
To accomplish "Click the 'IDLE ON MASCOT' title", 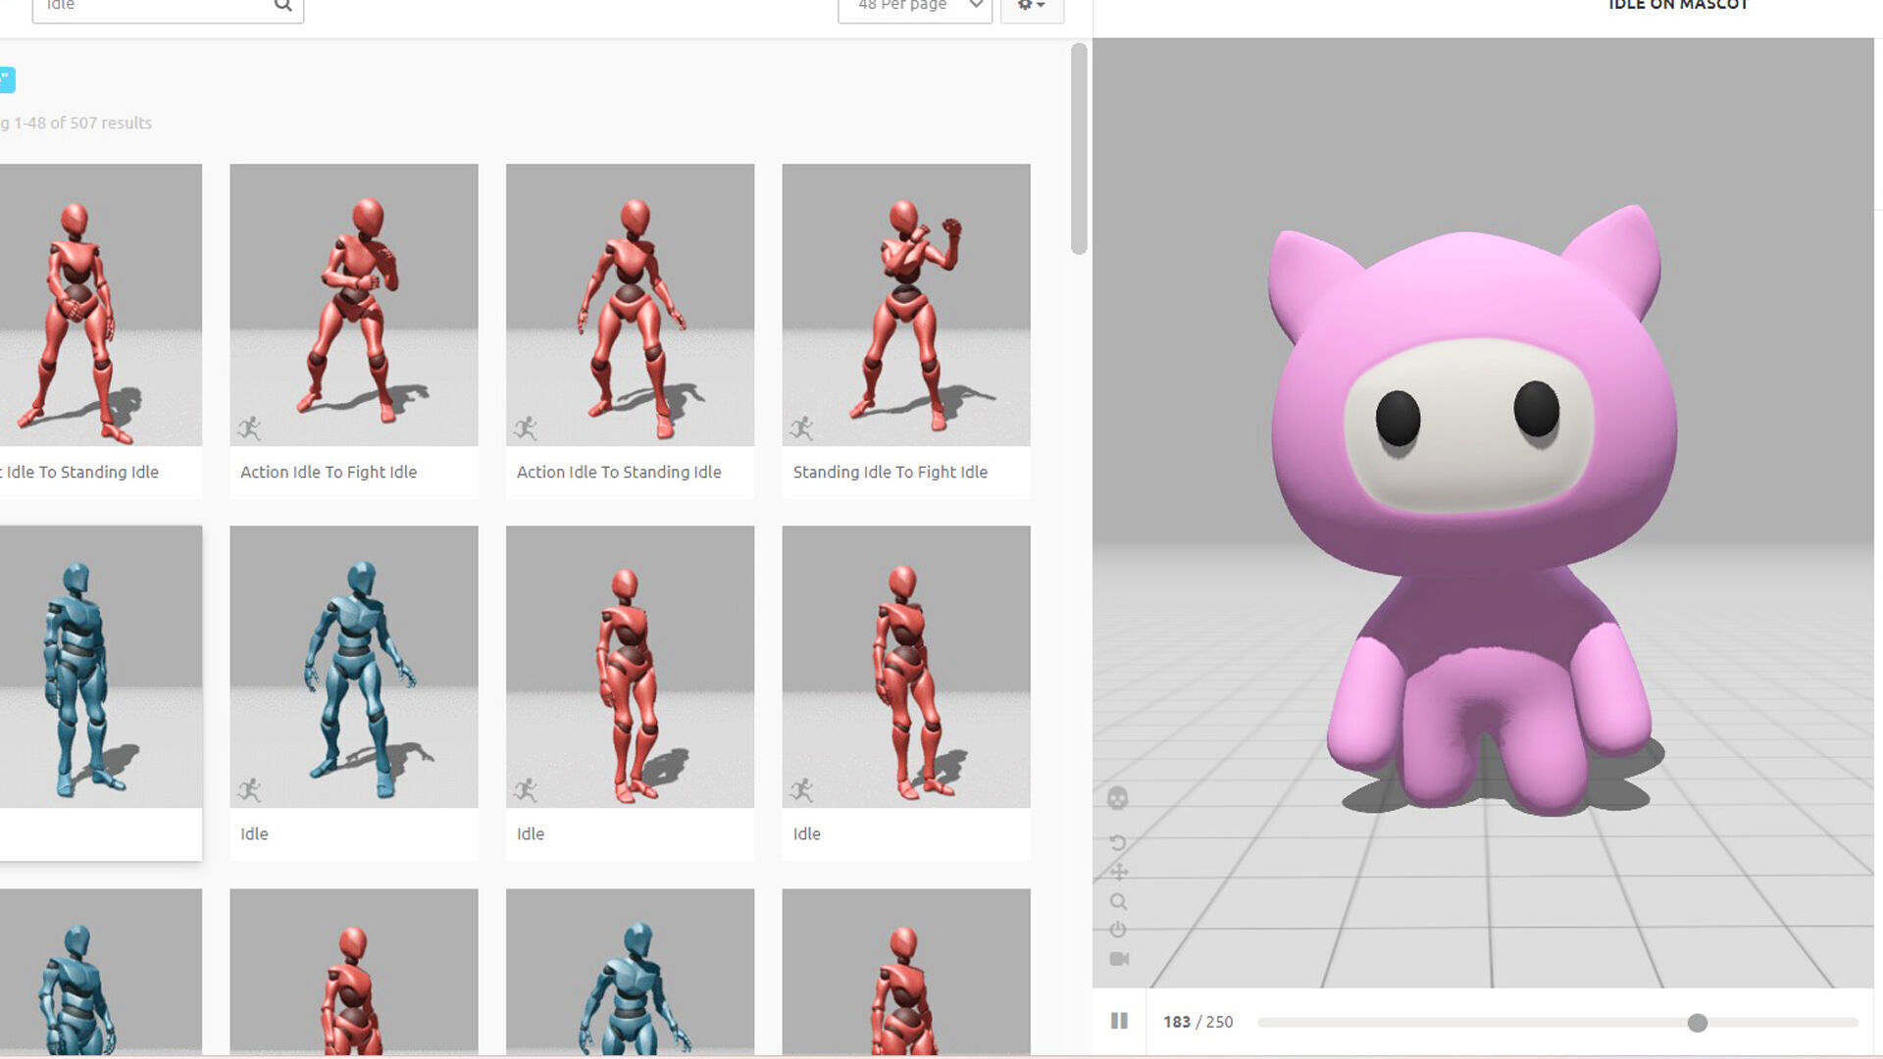I will 1678,5.
